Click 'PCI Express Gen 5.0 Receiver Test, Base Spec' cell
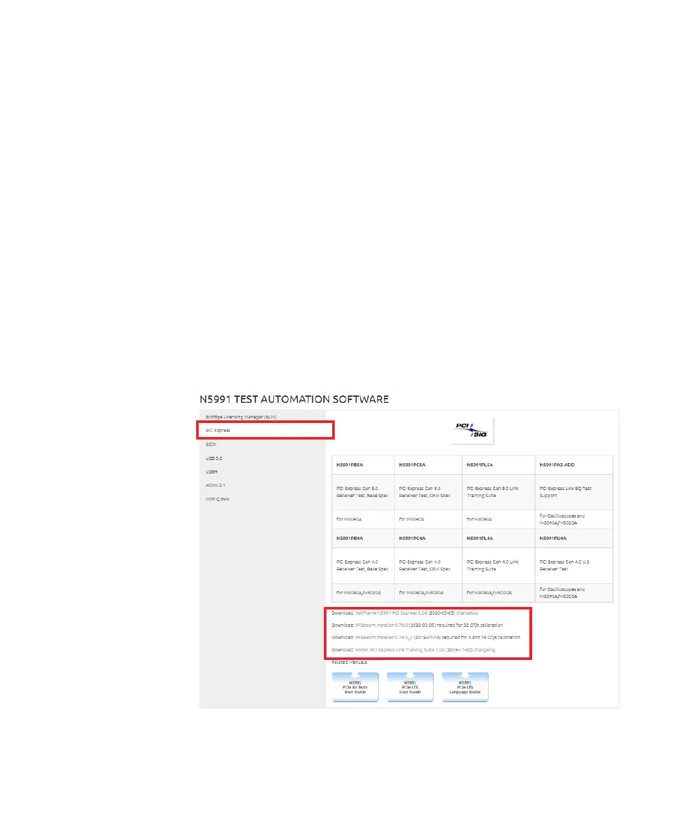Viewport: 690px width, 828px height. tap(363, 492)
